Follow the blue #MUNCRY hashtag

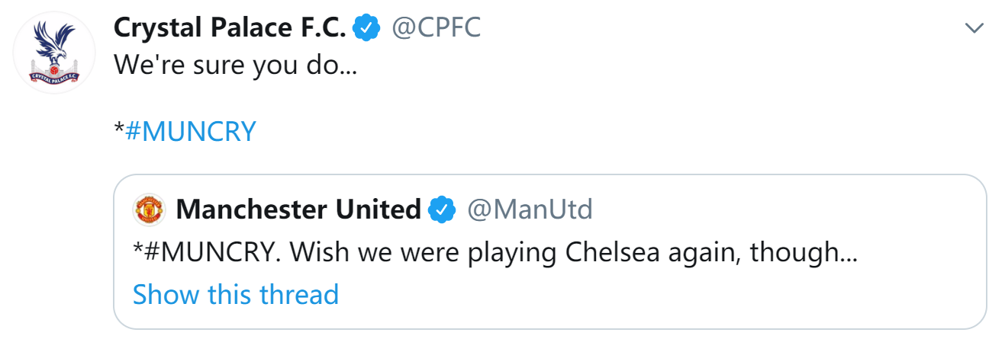tap(191, 133)
